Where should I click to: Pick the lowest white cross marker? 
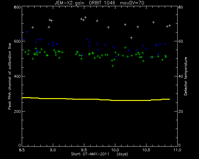[x=131, y=38]
